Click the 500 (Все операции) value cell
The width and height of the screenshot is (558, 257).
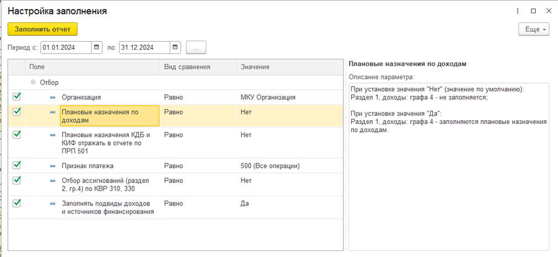pos(290,166)
